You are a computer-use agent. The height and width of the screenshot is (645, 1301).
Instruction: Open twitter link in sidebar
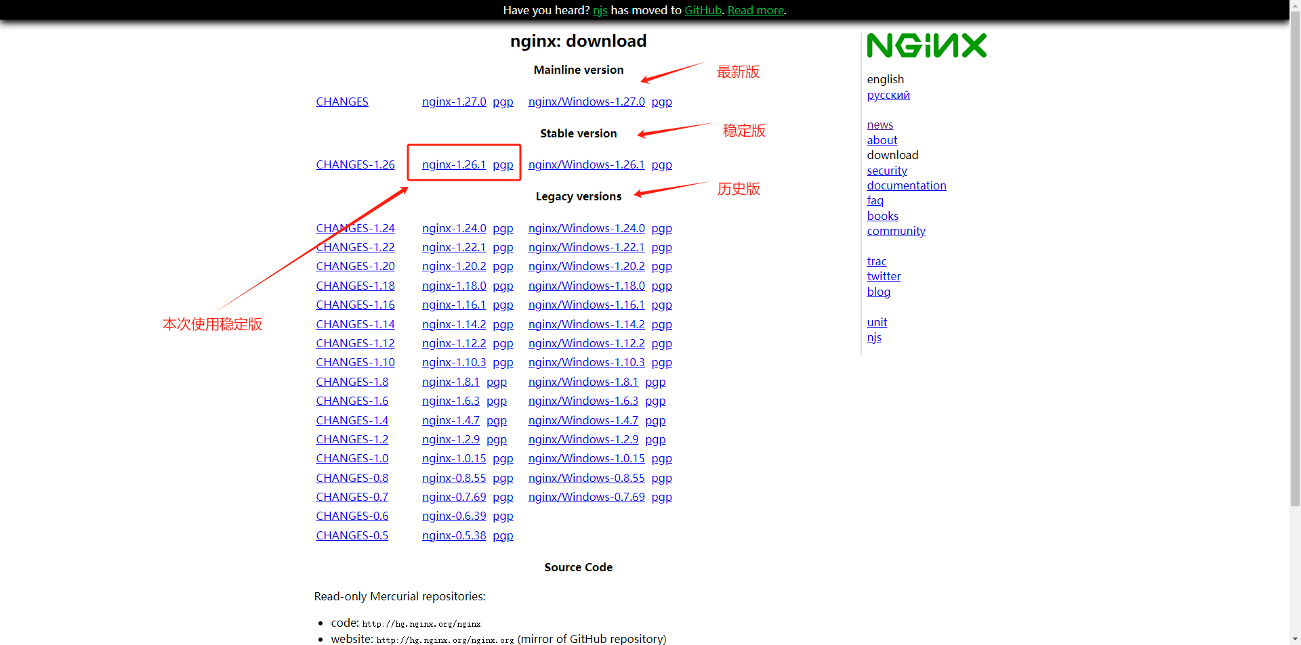pos(884,276)
